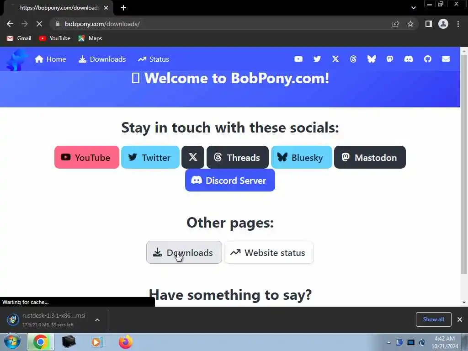
Task: Expand options for the rustdesk download
Action: pos(97,320)
